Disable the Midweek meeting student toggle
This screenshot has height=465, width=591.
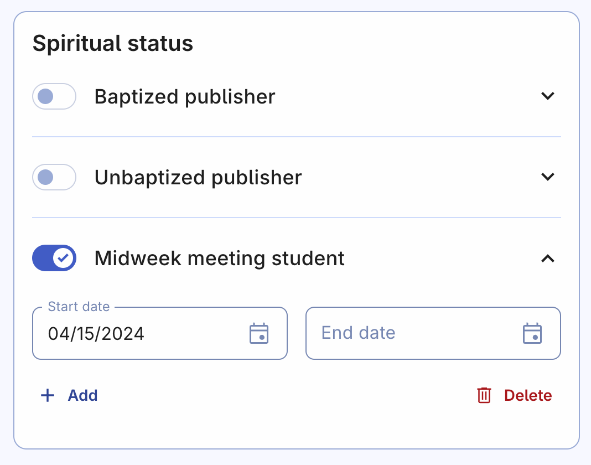coord(54,258)
